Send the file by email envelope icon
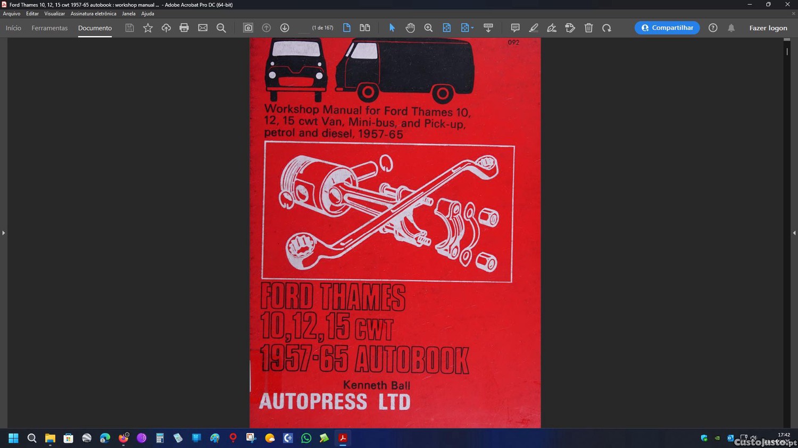Screen dimensions: 798x448 tap(203, 28)
